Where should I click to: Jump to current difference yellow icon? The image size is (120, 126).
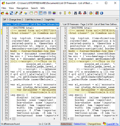click(65, 13)
